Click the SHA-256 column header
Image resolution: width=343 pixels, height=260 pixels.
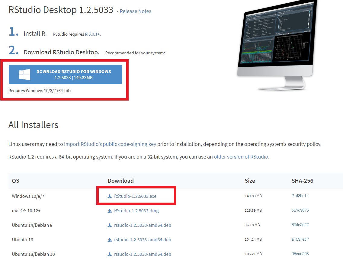click(302, 181)
